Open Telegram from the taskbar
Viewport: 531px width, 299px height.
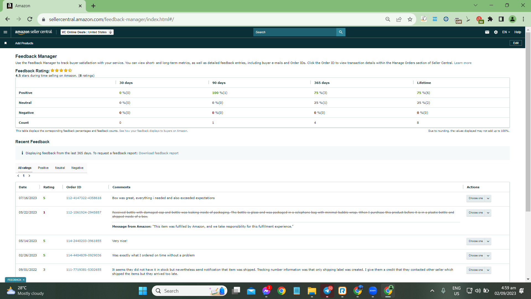coord(327,291)
